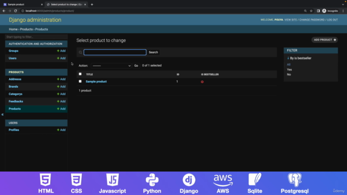347x195 pixels.
Task: Sort by Title column header
Action: point(89,75)
